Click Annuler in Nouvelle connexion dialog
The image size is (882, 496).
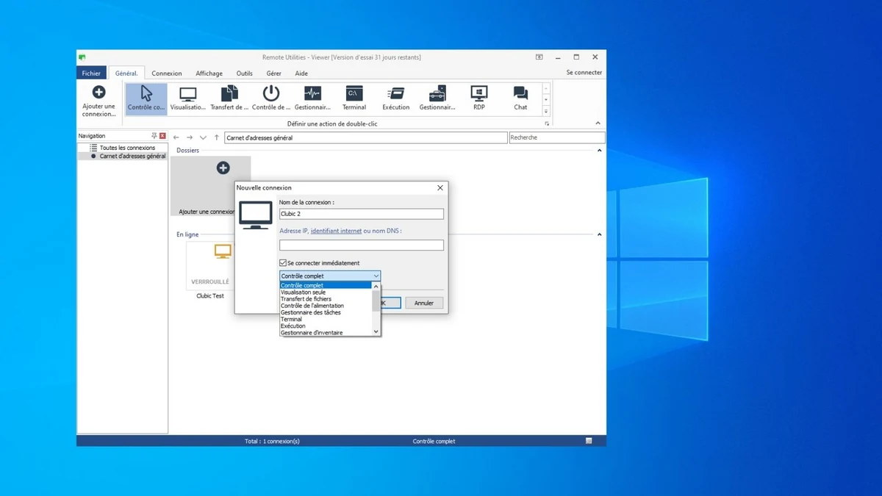point(424,303)
